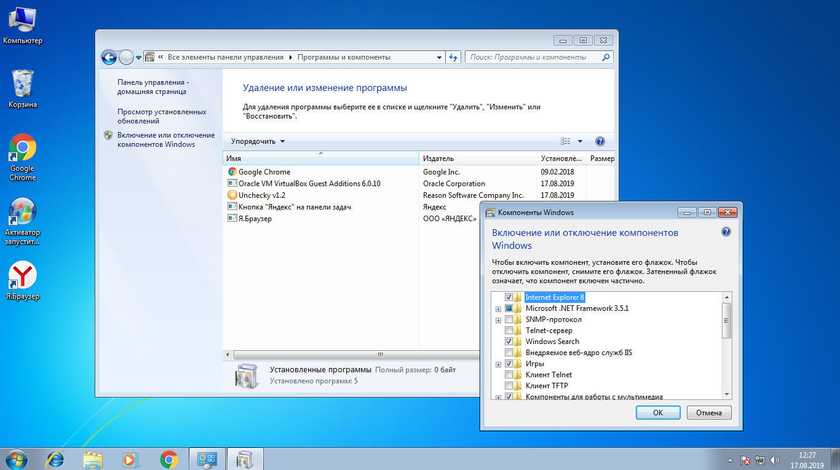This screenshot has width=840, height=470.
Task: Enable Telnet-сервер checkbox
Action: [509, 331]
